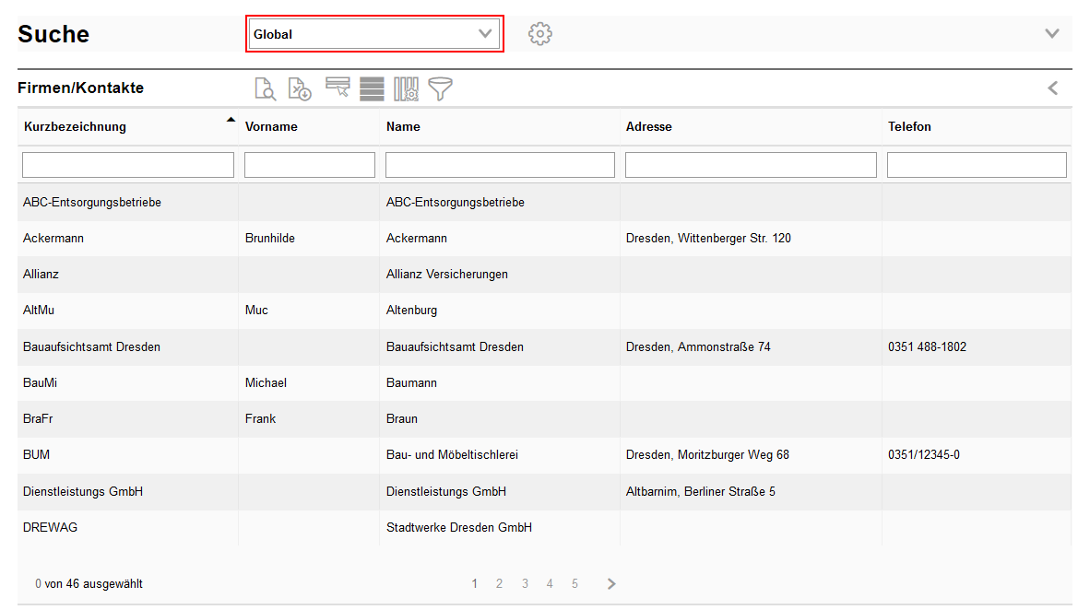Select the Bauaufsichtsamt Dresden row
1090x610 pixels.
(92, 347)
